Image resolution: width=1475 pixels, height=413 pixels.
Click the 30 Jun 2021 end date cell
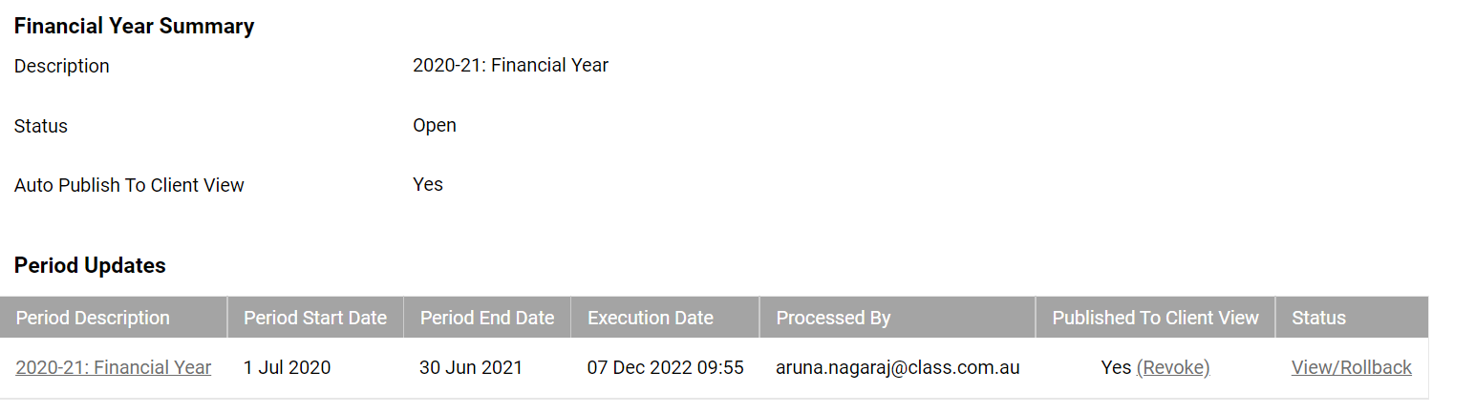coord(471,367)
